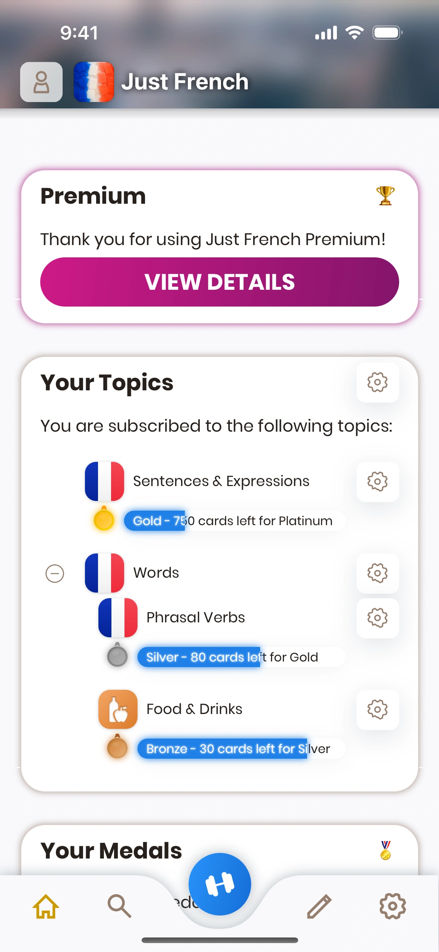Tap the Just French app logo
The height and width of the screenshot is (952, 439).
(94, 82)
